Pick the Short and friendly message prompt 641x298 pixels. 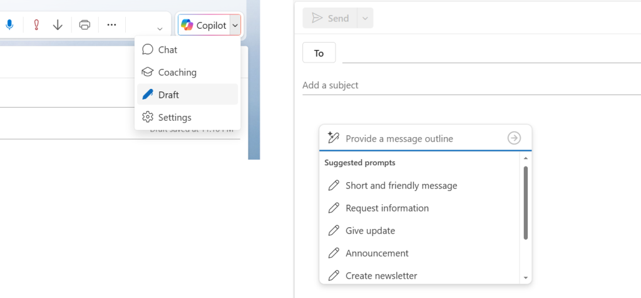pyautogui.click(x=401, y=185)
